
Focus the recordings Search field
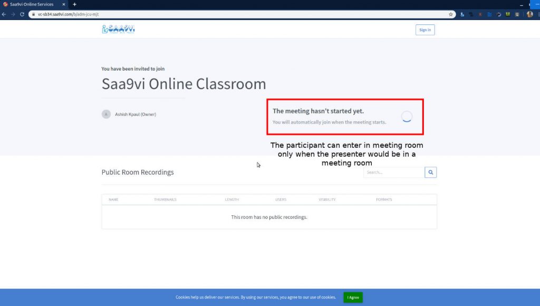[x=393, y=172]
